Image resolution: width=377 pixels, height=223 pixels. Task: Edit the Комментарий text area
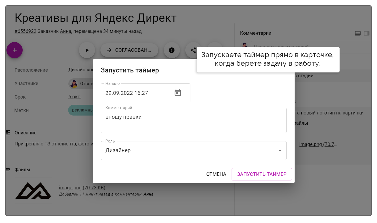point(193,120)
